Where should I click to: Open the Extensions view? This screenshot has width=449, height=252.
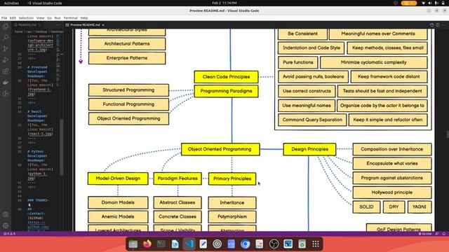[6, 71]
